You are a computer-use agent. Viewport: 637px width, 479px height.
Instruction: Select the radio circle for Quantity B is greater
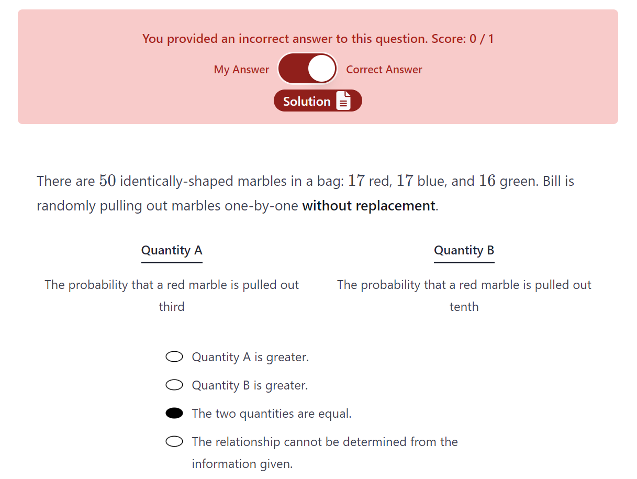pyautogui.click(x=174, y=385)
